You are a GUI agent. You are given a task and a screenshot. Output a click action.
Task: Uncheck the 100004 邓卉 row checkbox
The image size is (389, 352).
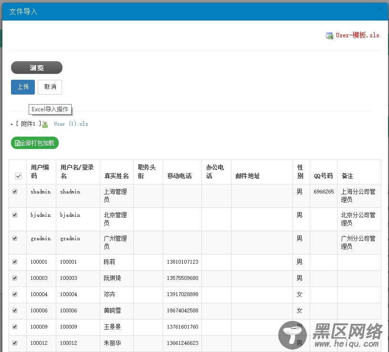pos(15,294)
